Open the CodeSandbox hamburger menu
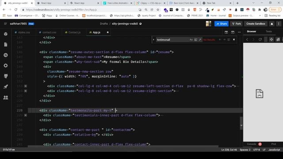 tap(5, 23)
